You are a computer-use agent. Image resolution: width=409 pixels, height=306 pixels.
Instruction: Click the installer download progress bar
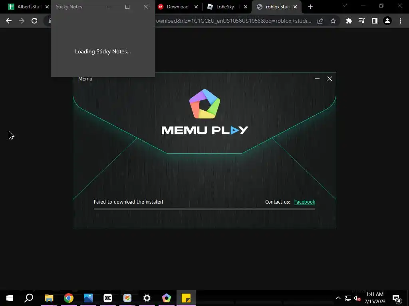point(204,209)
